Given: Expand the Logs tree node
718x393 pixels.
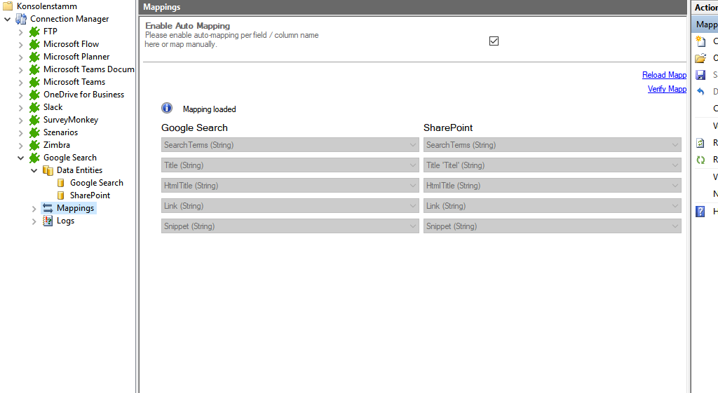Looking at the screenshot, I should click(34, 221).
